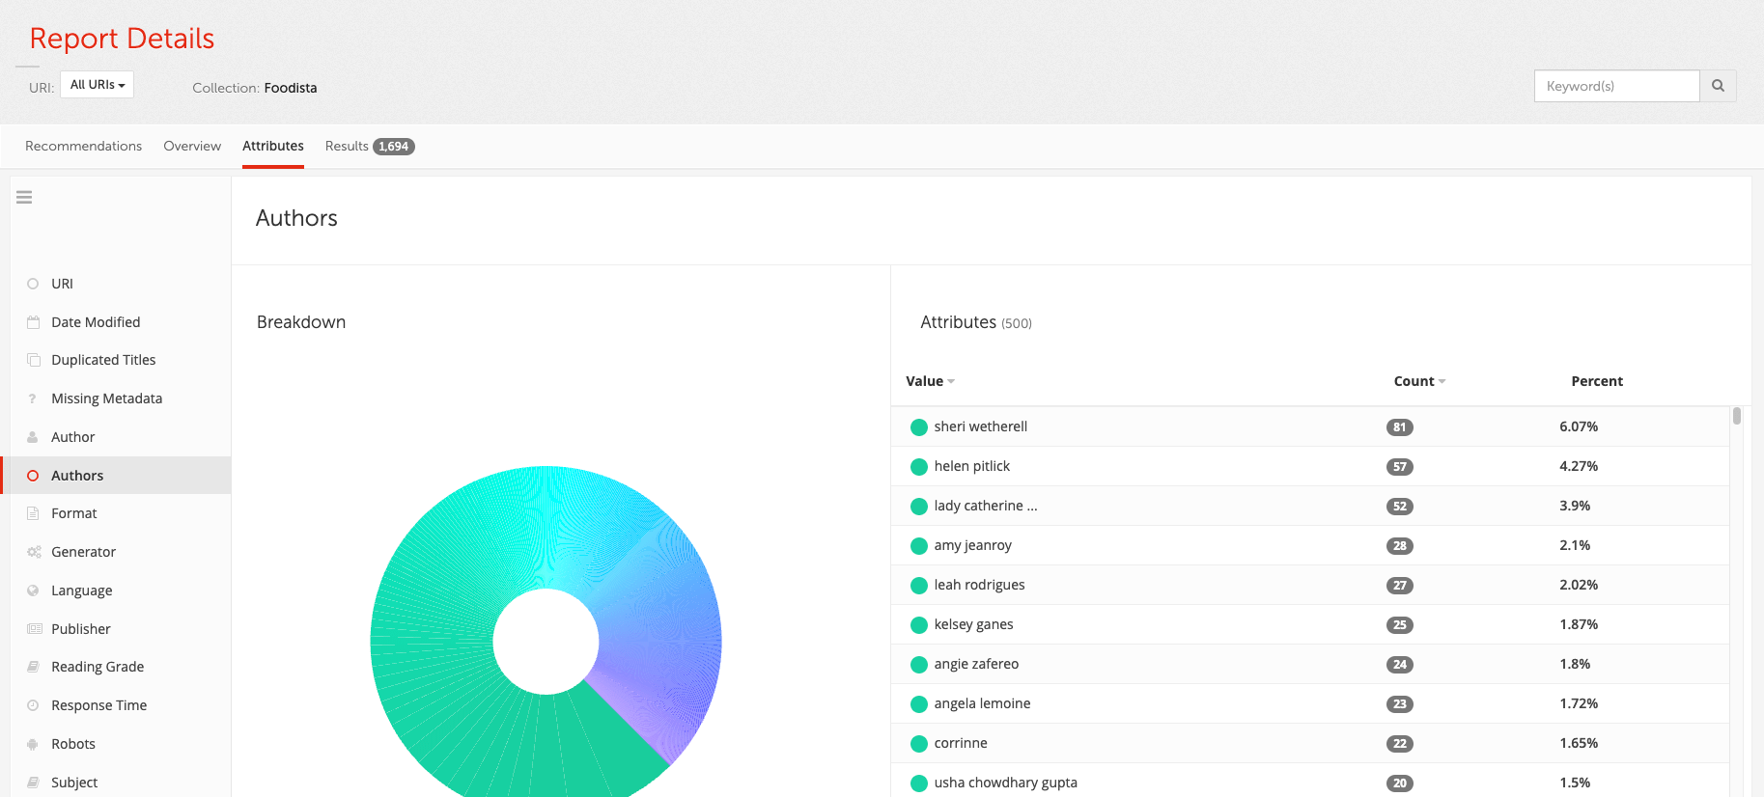Image resolution: width=1764 pixels, height=797 pixels.
Task: Sort by Value column header
Action: (930, 381)
